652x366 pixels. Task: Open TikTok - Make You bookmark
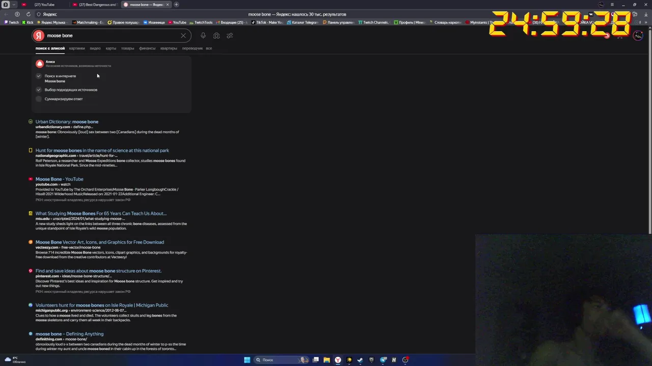[267, 22]
